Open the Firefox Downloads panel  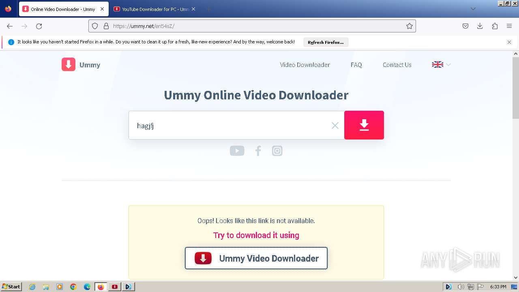480,26
